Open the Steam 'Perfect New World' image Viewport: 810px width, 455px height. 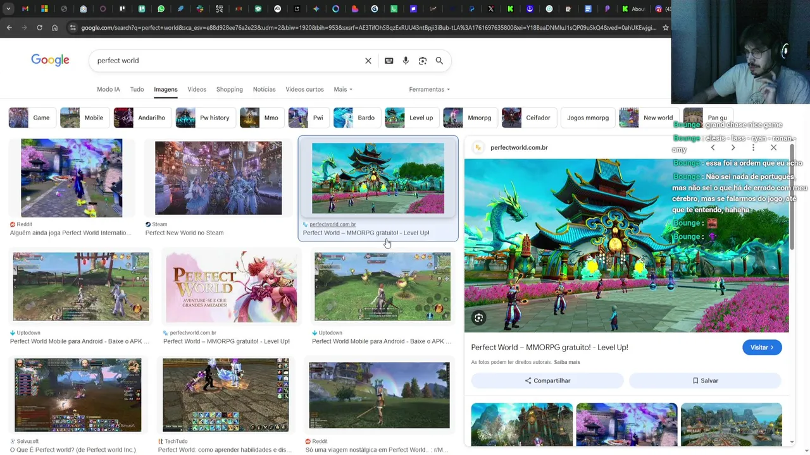tap(218, 178)
